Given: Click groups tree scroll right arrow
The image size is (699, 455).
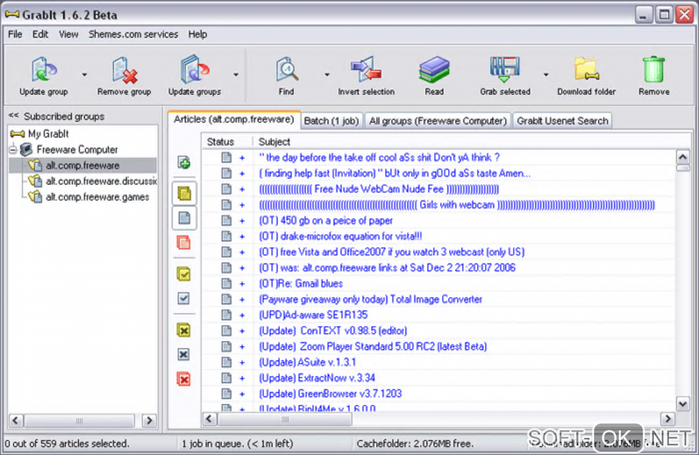Looking at the screenshot, I should click(149, 420).
